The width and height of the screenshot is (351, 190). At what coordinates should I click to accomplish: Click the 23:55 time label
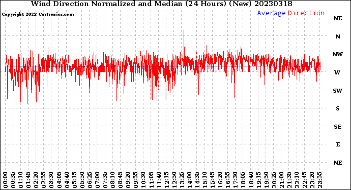(319, 180)
